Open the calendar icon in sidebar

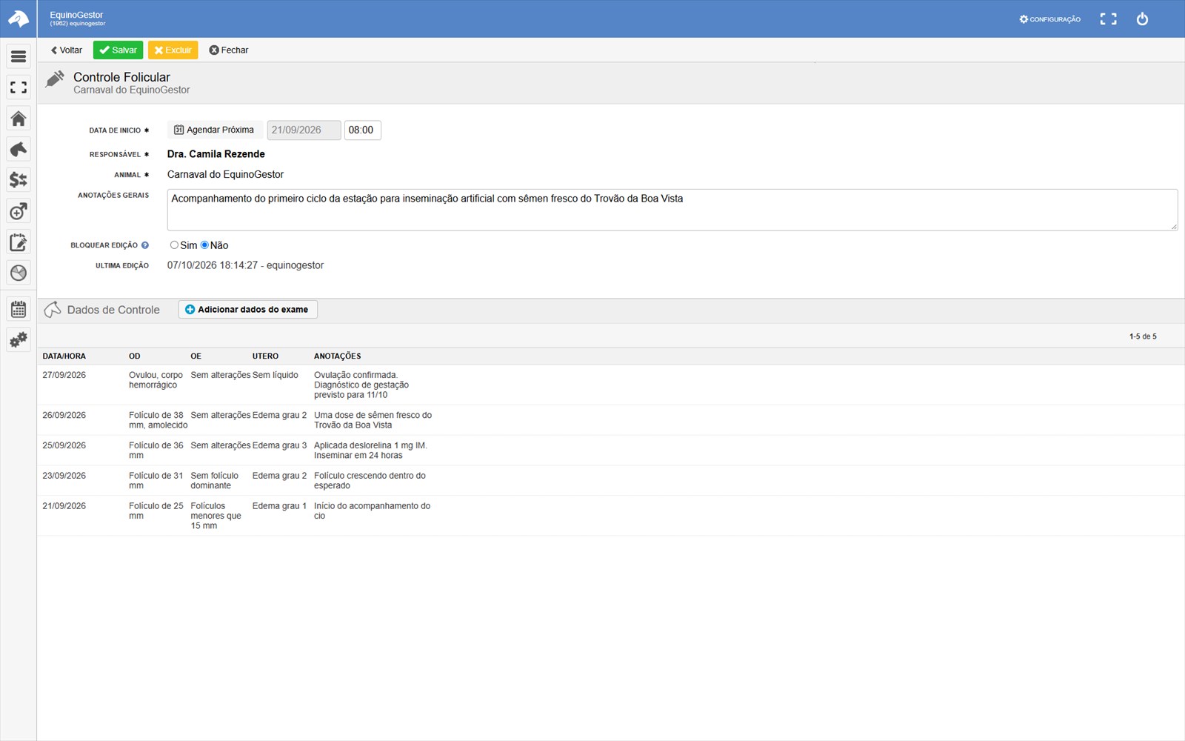pyautogui.click(x=19, y=309)
